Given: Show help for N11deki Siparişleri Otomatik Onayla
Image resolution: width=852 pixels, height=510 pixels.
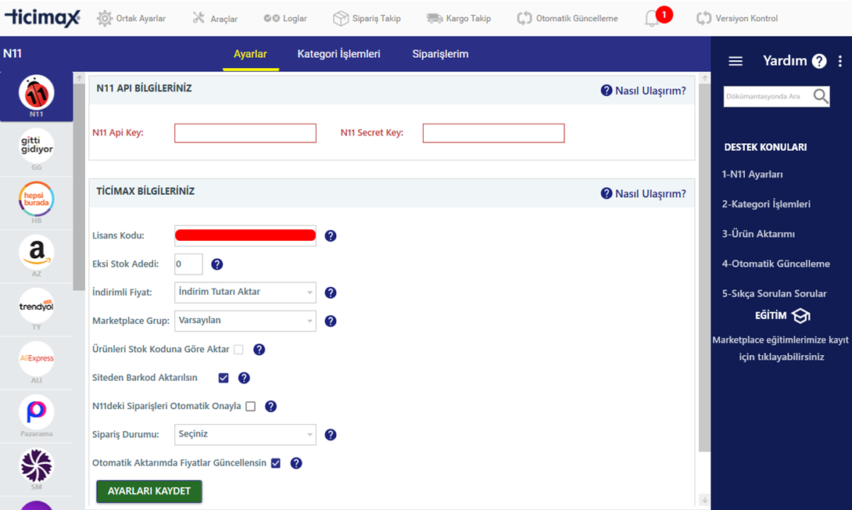Looking at the screenshot, I should (270, 406).
